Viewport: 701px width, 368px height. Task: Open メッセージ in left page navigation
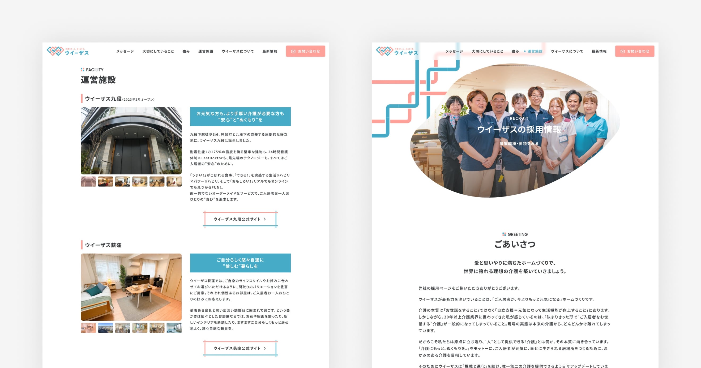coord(125,52)
